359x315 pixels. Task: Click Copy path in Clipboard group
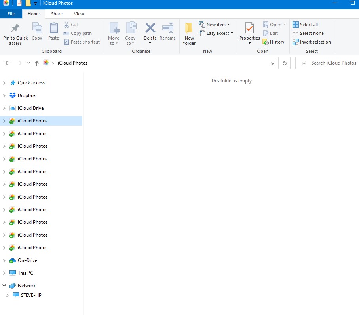78,33
